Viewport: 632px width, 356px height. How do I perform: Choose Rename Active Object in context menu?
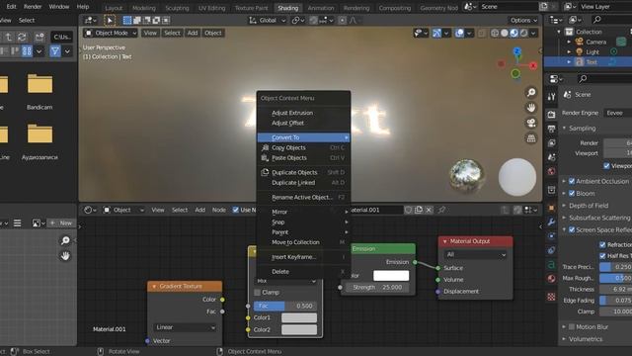303,198
